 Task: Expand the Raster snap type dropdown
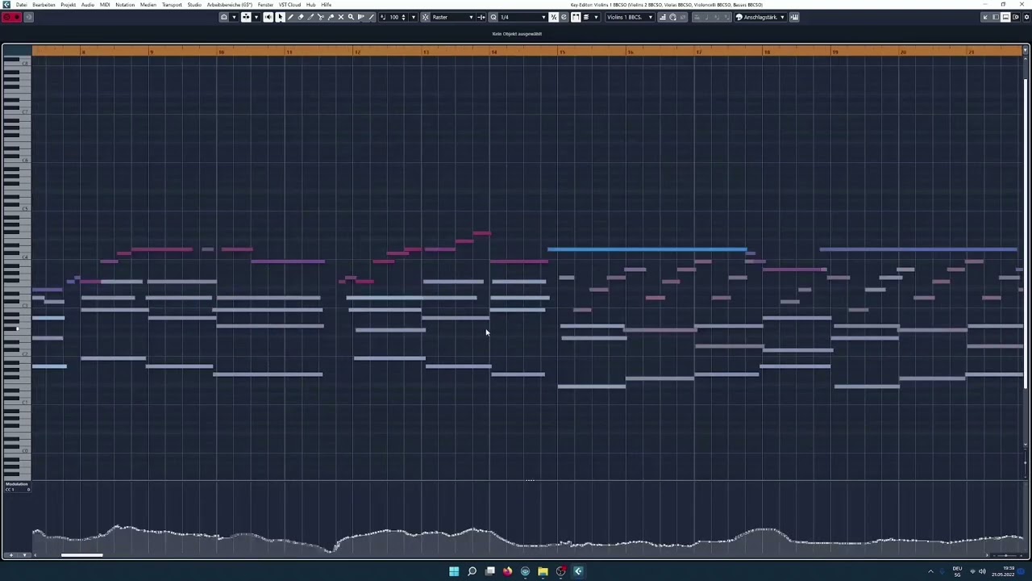click(x=454, y=17)
